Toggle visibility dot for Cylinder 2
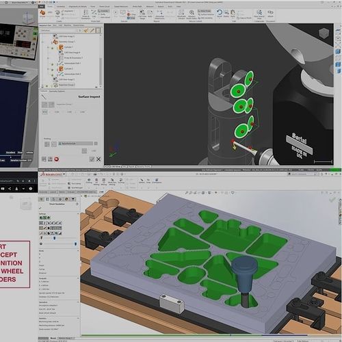Screen dimensions: 342x342 [52, 70]
